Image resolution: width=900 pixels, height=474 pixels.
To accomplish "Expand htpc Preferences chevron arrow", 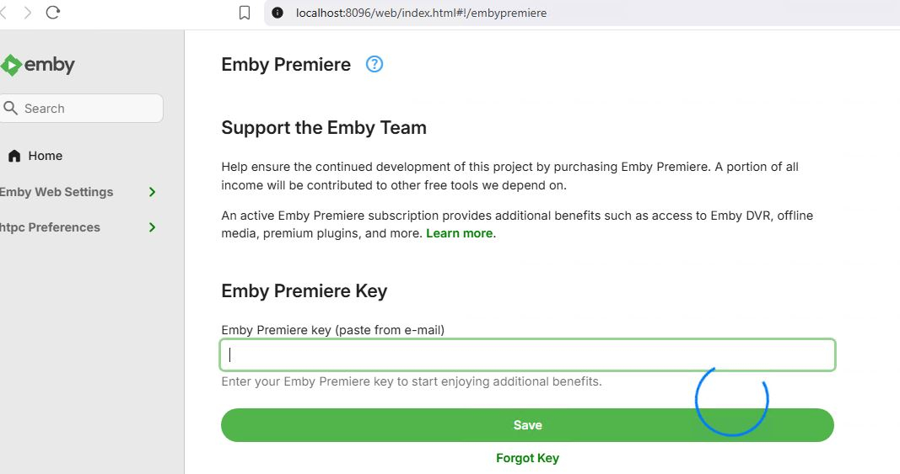I will coord(153,227).
